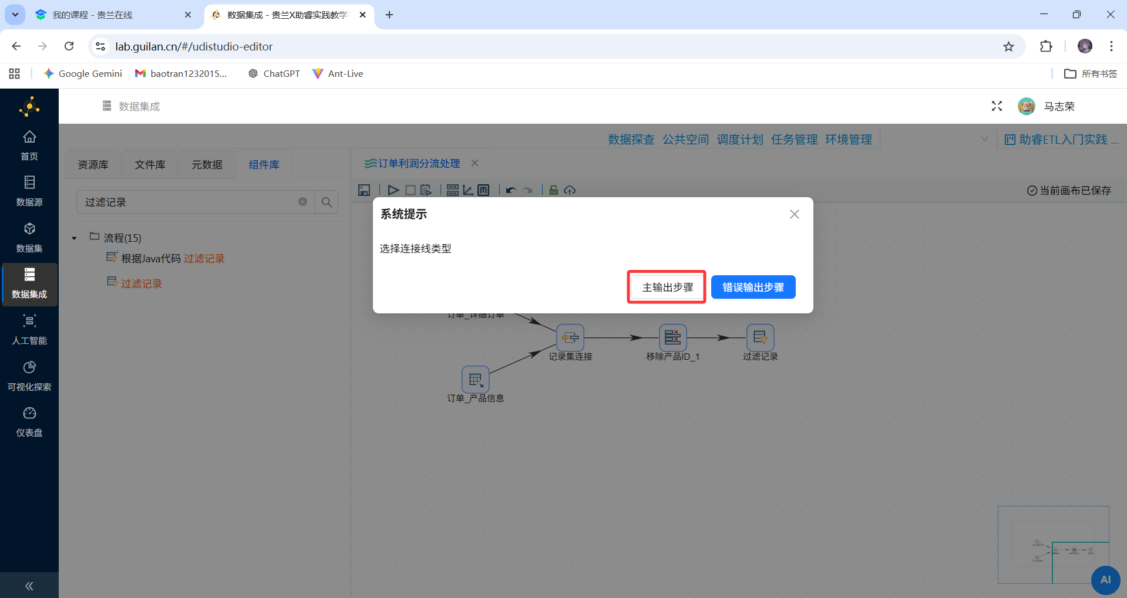Collapse the sidebar with the double-arrow toggle
Screen dimensions: 1127x598
coord(29,585)
